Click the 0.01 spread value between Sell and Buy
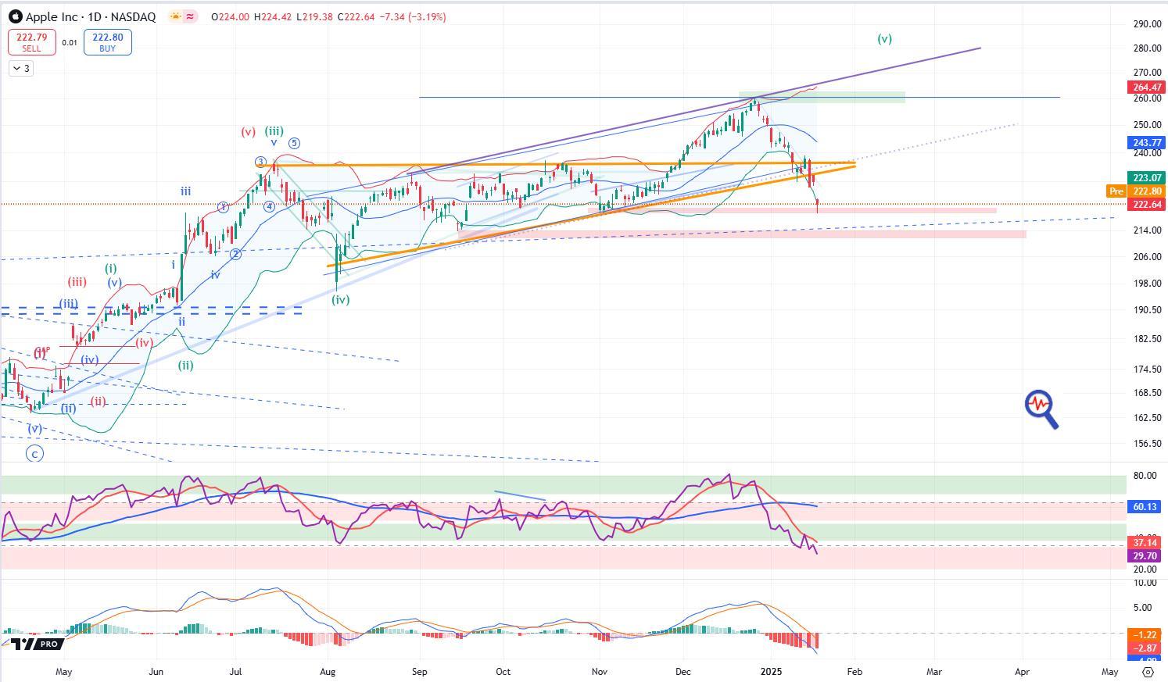The image size is (1168, 682). pyautogui.click(x=70, y=43)
